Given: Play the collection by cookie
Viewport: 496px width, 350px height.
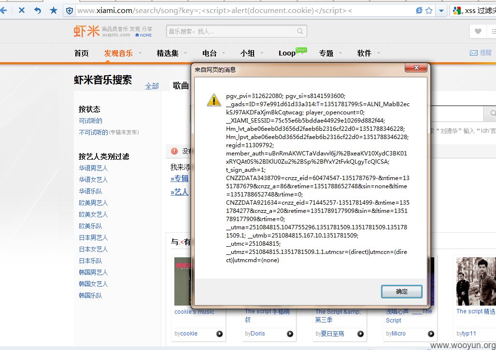Looking at the screenshot, I should click(219, 334).
